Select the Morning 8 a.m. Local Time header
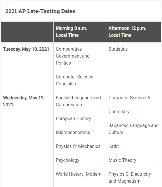162x187 pixels. [x=71, y=32]
